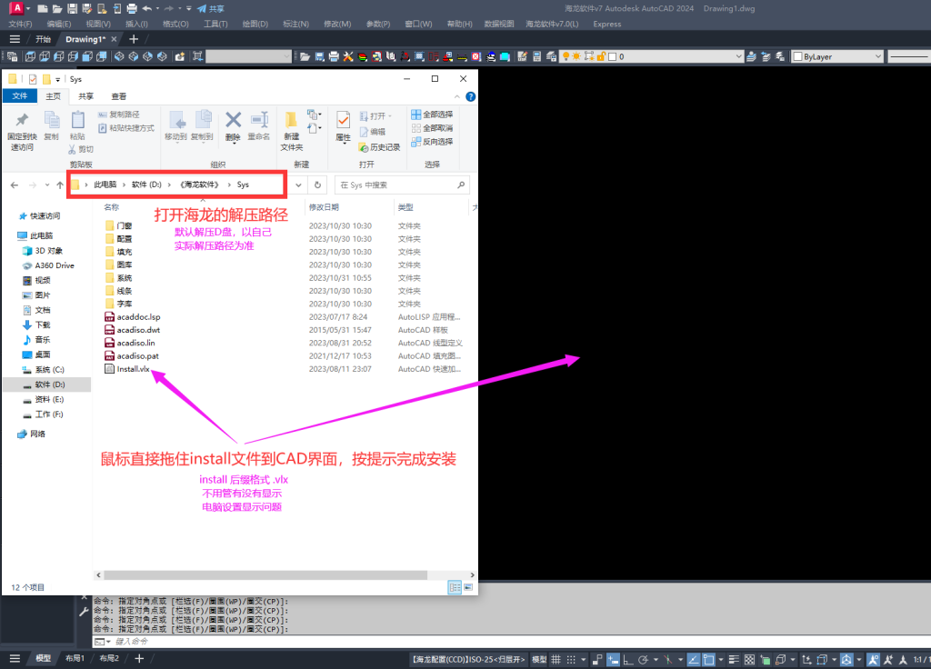Click the make object's layer current icon
The width and height of the screenshot is (931, 669).
pyautogui.click(x=751, y=56)
